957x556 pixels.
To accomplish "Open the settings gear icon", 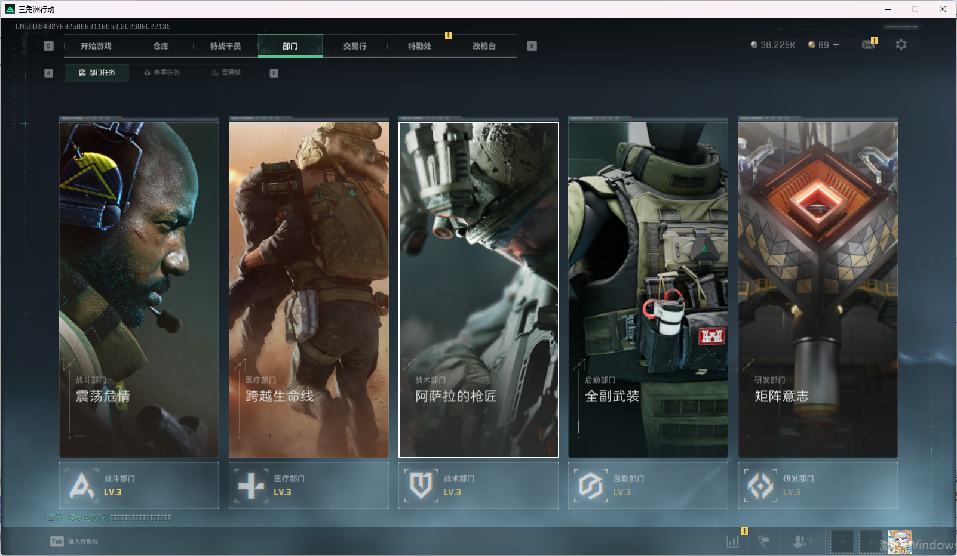I will pos(901,44).
